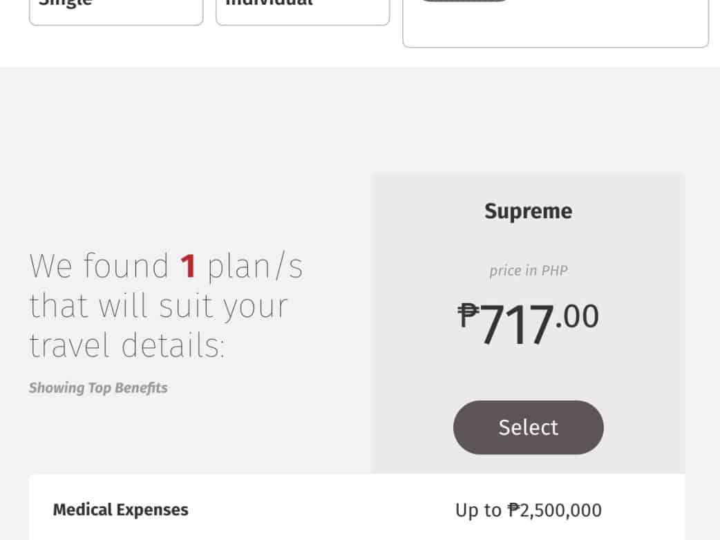Viewport: 720px width, 540px height.
Task: Click the 'that will suit your' heading line
Action: [158, 306]
